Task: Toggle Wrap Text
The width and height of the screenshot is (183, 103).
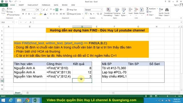Action: (x=72, y=10)
